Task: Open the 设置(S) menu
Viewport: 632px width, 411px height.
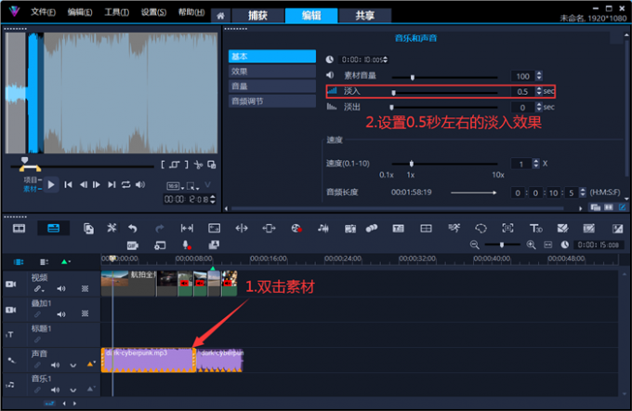Action: point(153,12)
